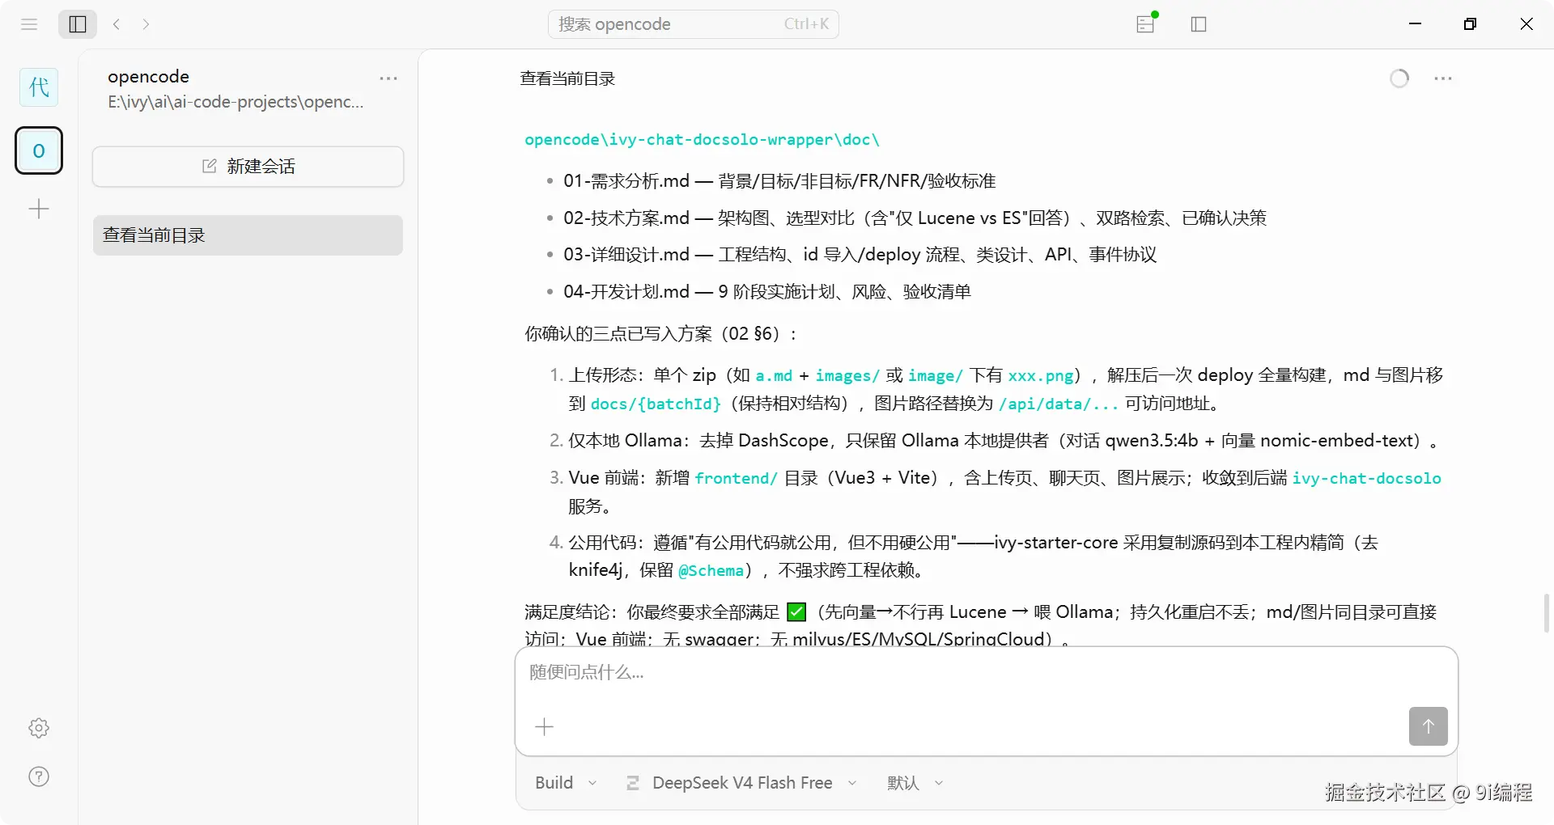Open opencode project options (three dots)
1554x825 pixels.
pyautogui.click(x=388, y=78)
